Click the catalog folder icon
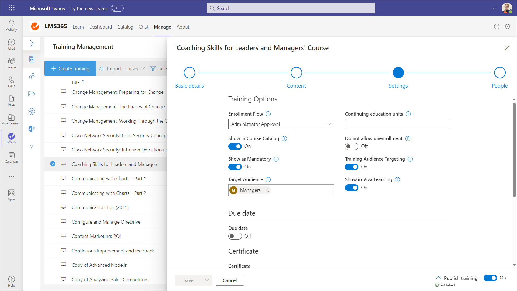Image resolution: width=517 pixels, height=291 pixels. pos(32,94)
